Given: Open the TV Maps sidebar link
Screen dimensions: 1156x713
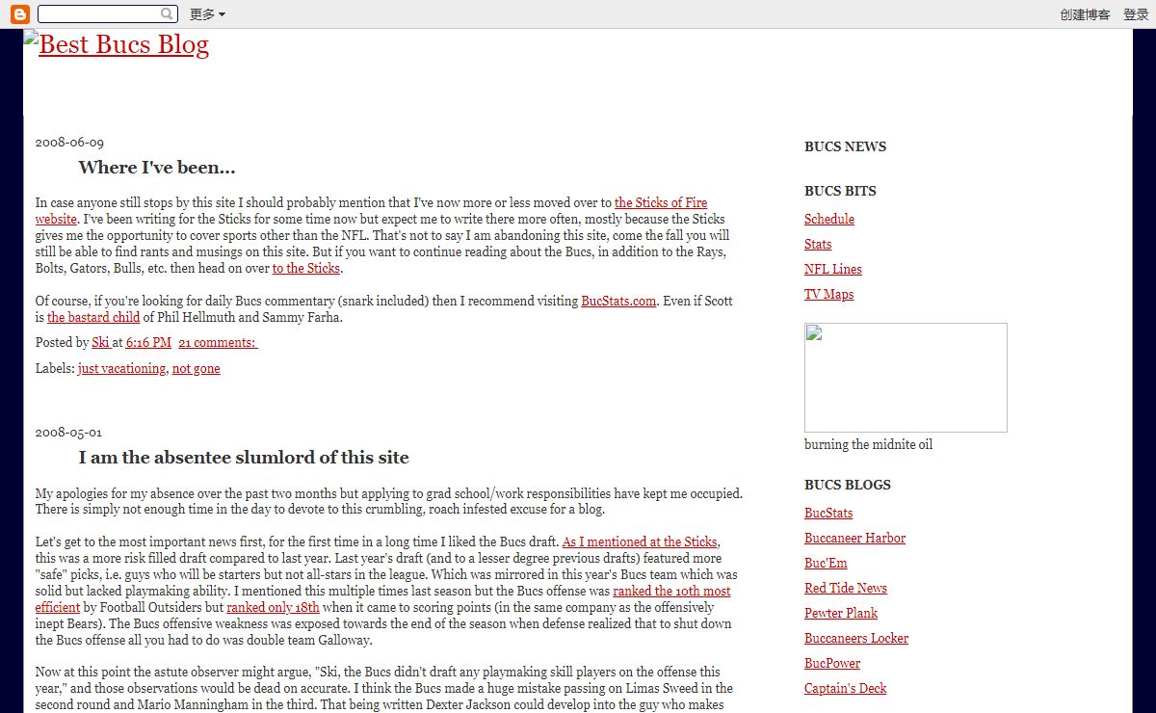Looking at the screenshot, I should pyautogui.click(x=829, y=294).
